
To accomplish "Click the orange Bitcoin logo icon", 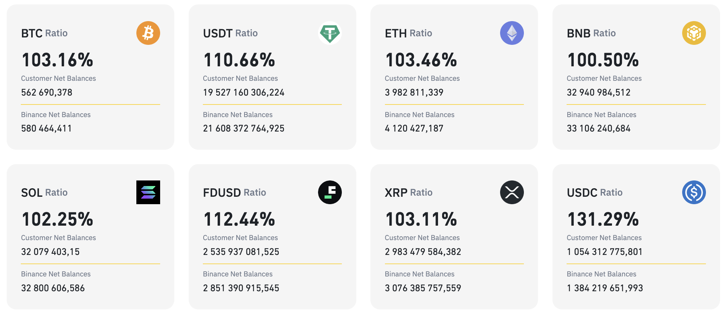I will point(148,33).
